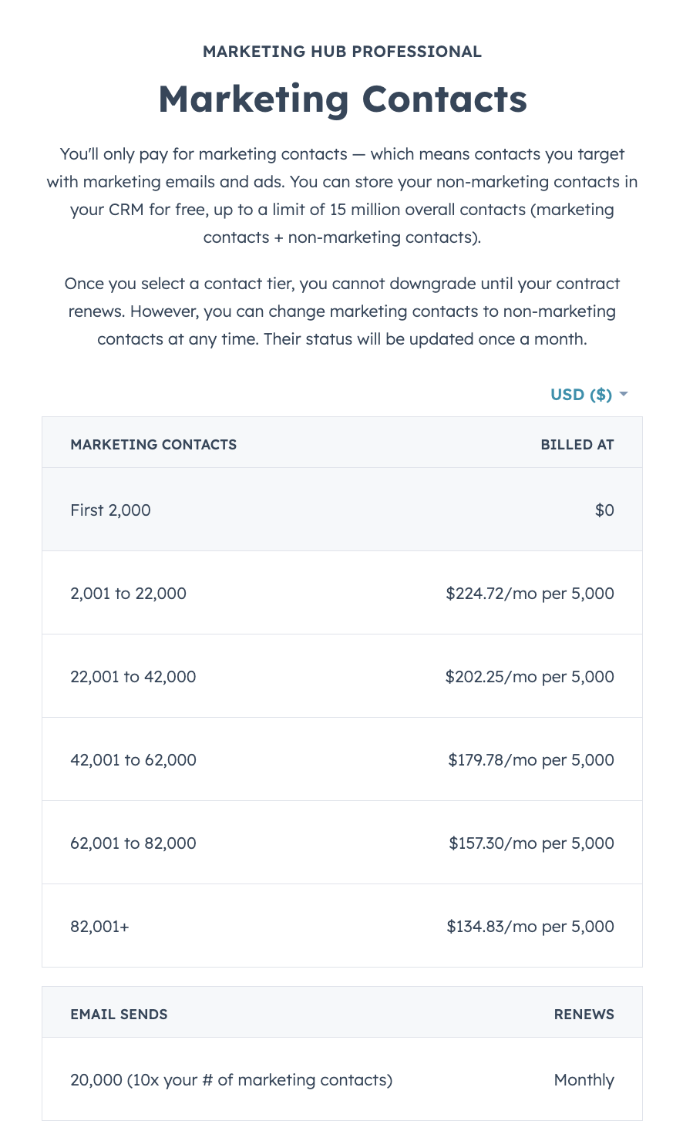Screen dimensions: 683x1141
Task: Click the $157.30/mo per 5,000 price
Action: [531, 843]
